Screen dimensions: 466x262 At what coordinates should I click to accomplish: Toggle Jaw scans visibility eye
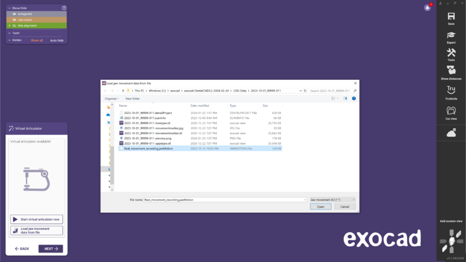point(14,20)
